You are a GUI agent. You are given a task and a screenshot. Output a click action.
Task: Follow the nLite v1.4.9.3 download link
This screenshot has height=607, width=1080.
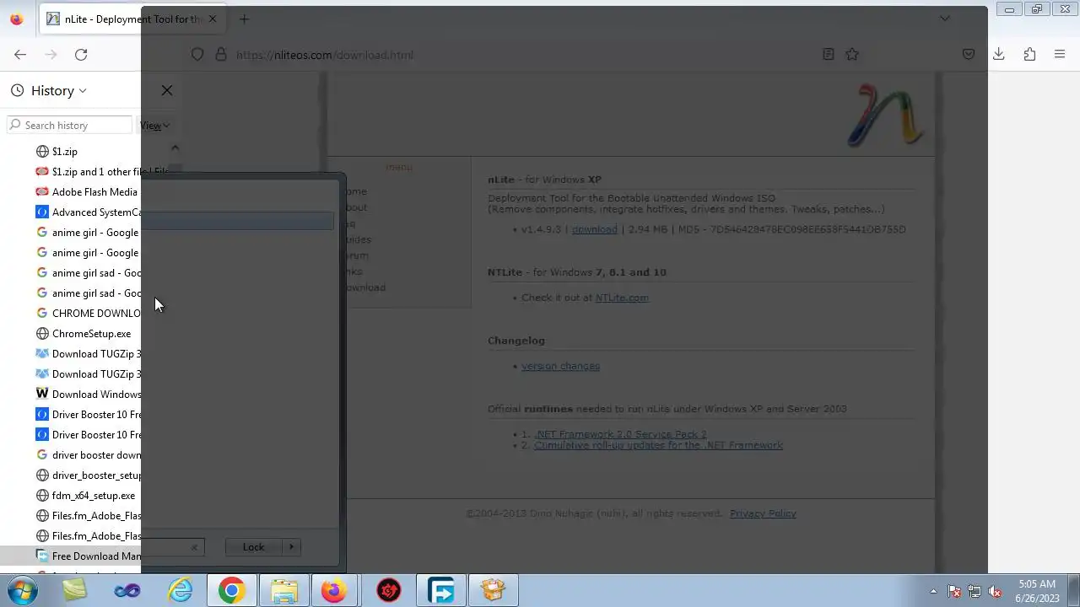[x=595, y=229]
